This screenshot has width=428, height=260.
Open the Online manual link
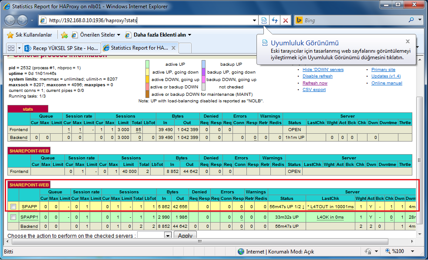[387, 83]
